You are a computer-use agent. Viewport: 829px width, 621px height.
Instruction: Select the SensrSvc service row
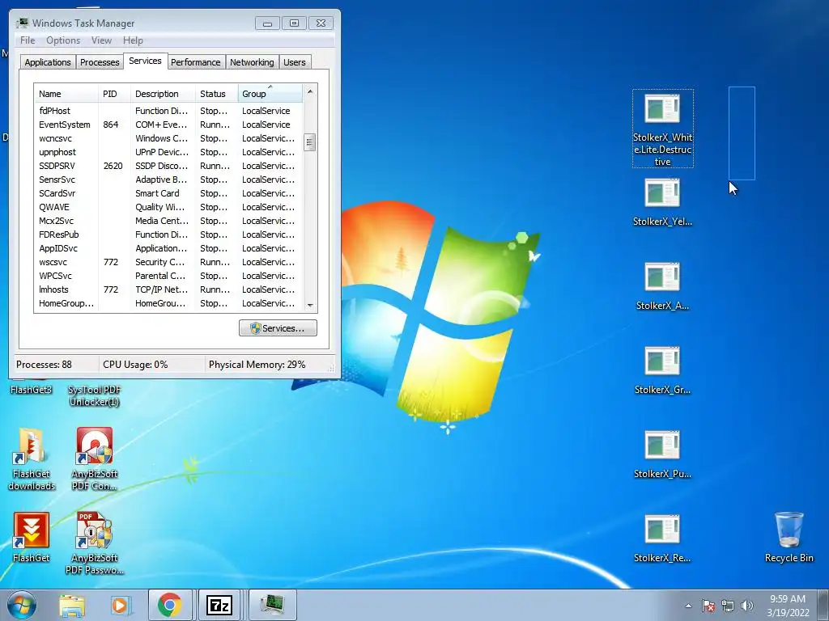168,180
